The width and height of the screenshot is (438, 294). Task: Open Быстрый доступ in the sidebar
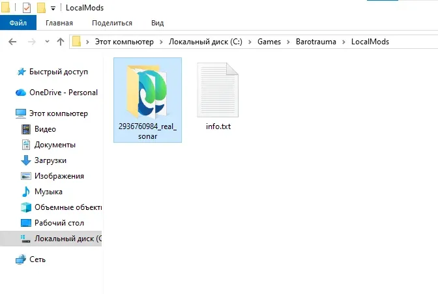[x=58, y=72]
